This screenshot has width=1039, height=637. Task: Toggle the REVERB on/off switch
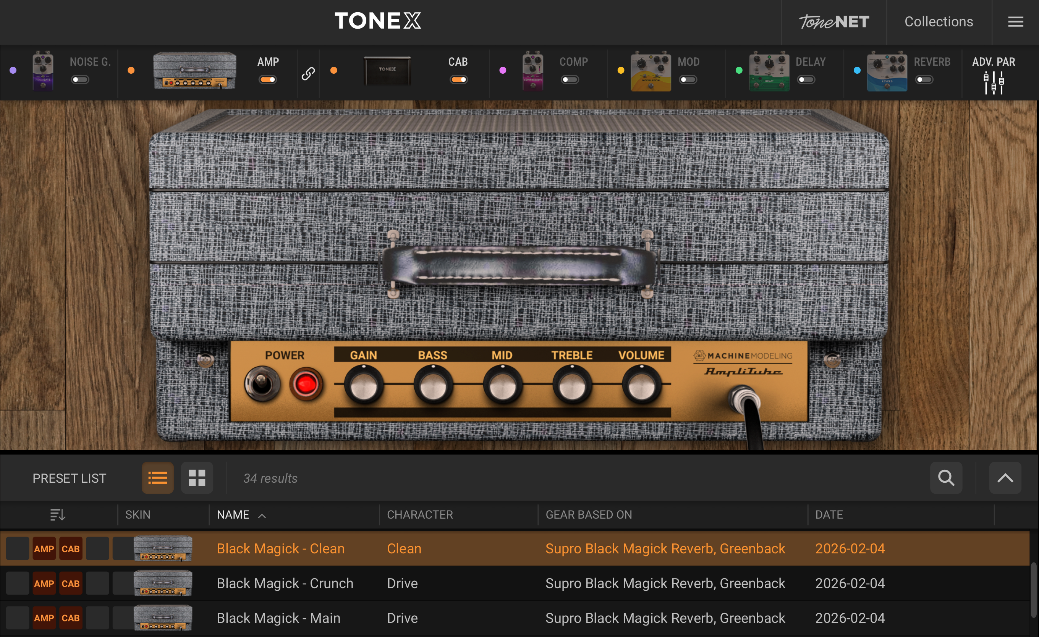[x=924, y=79]
